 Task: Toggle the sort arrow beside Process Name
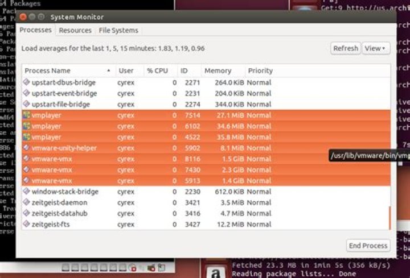click(109, 70)
